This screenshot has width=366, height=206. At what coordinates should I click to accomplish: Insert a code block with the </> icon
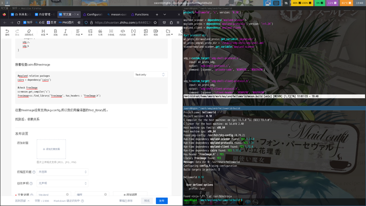(x=123, y=32)
